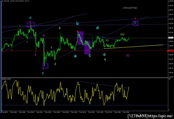This screenshot has height=119, width=174.
Task: Click the purple outline box at wave a peak
Action: click(31, 25)
